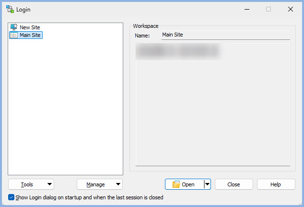Click the workspace Name text field
Viewport: 304px width, 207px height.
(225, 35)
